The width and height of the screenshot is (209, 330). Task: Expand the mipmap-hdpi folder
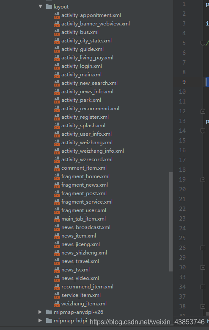pos(40,321)
